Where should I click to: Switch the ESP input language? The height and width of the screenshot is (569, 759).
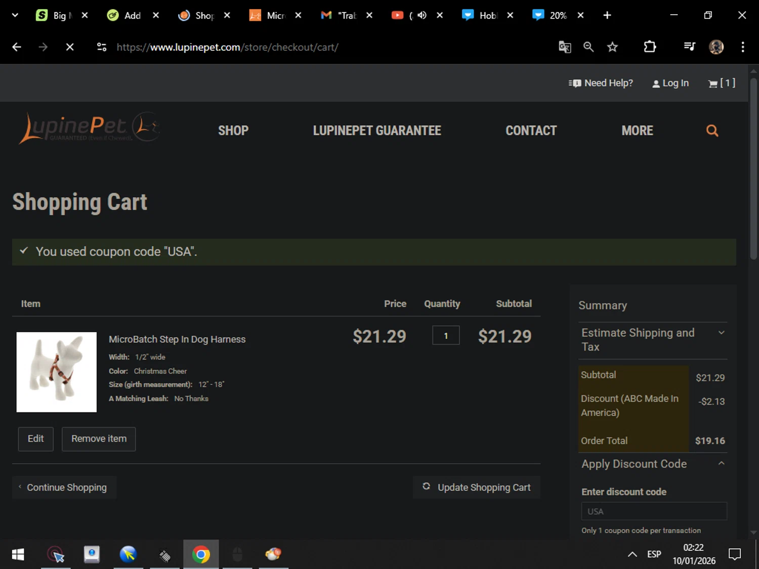pyautogui.click(x=654, y=554)
